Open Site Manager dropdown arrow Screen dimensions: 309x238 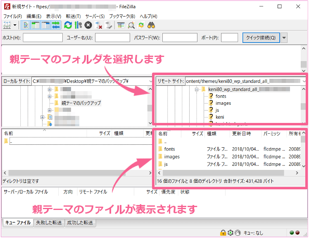click(15, 25)
